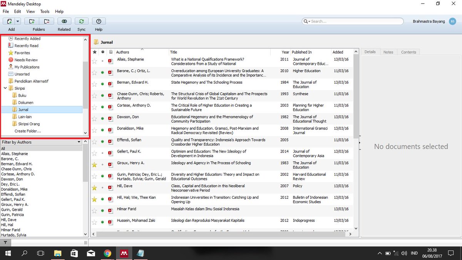Click the Mendeley taskbar icon
This screenshot has height=260, width=462.
tap(124, 253)
